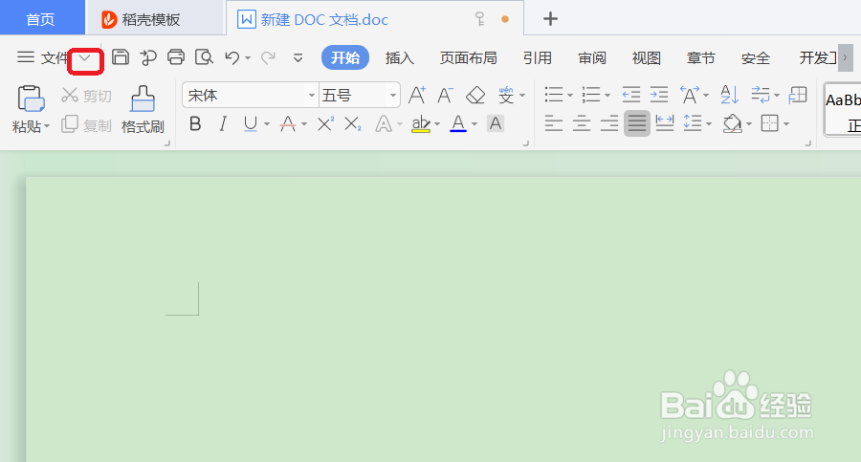The height and width of the screenshot is (462, 861).
Task: Apply blue font color A
Action: pyautogui.click(x=458, y=124)
